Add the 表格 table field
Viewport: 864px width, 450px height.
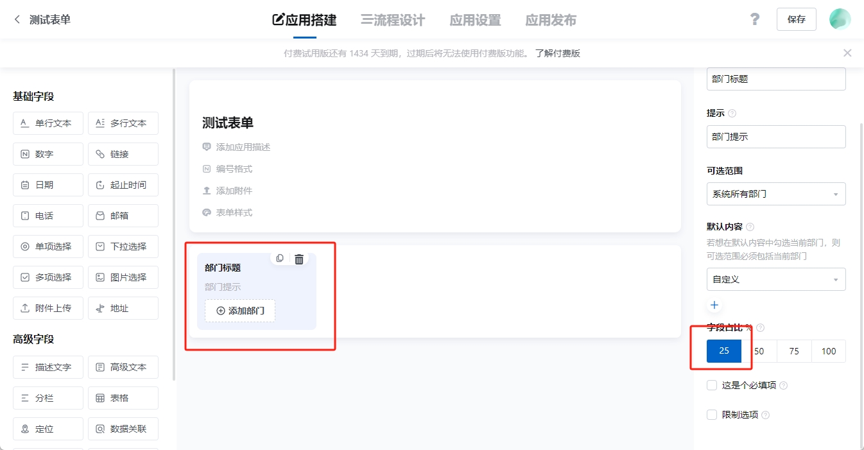tap(123, 398)
